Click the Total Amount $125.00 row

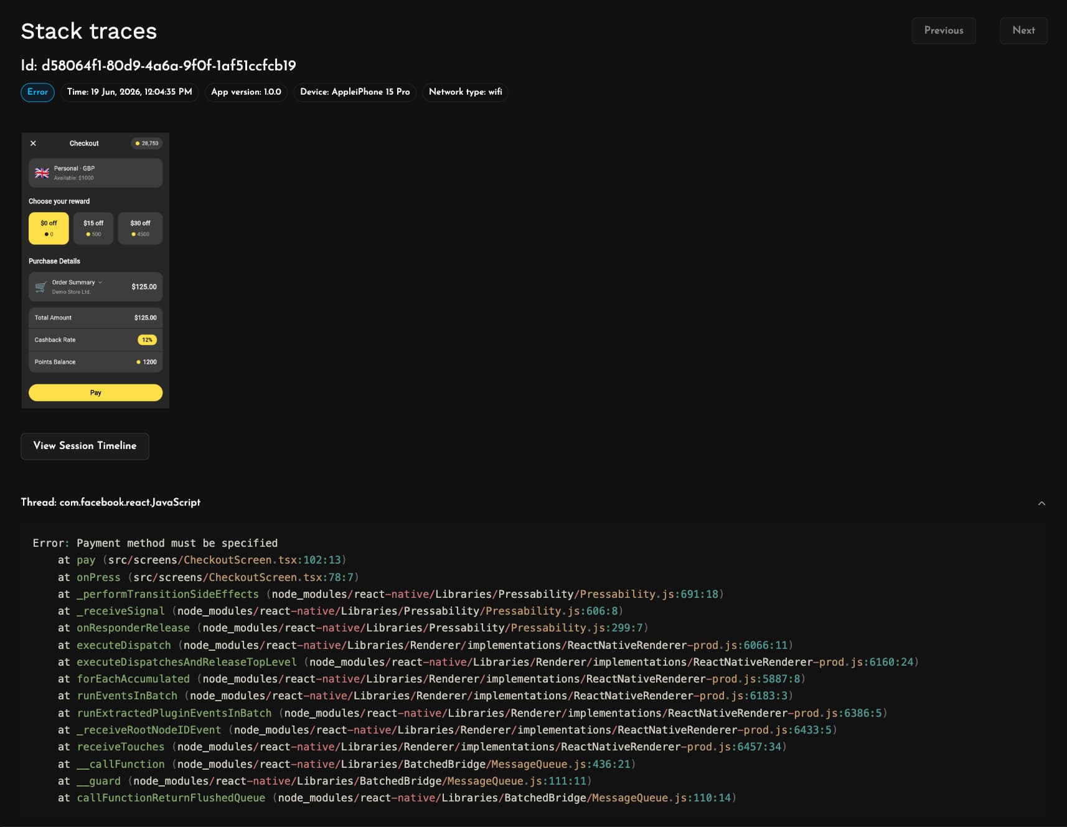95,318
